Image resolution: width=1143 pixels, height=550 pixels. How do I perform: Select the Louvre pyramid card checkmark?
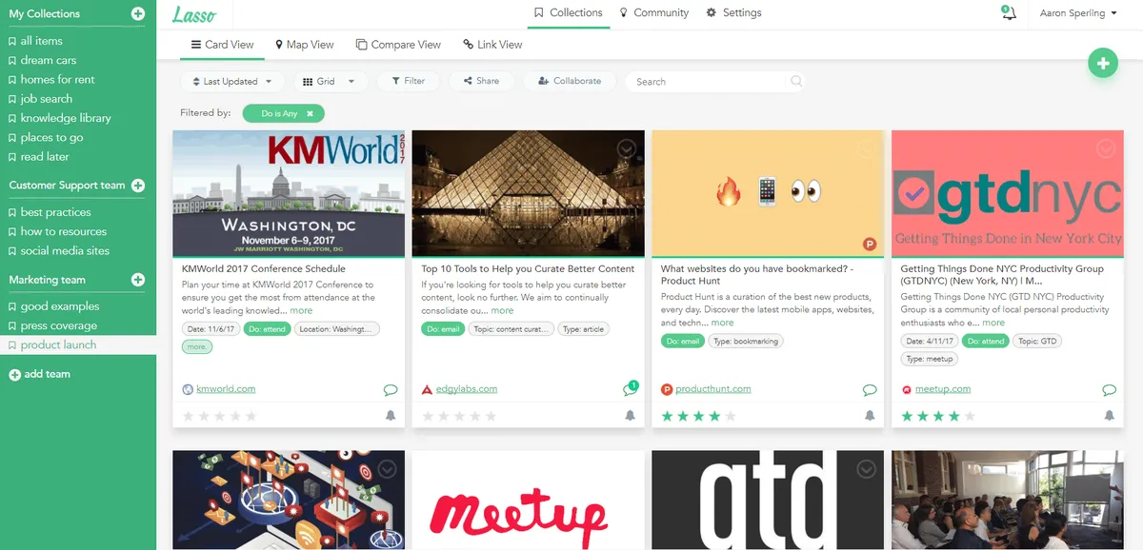click(627, 148)
